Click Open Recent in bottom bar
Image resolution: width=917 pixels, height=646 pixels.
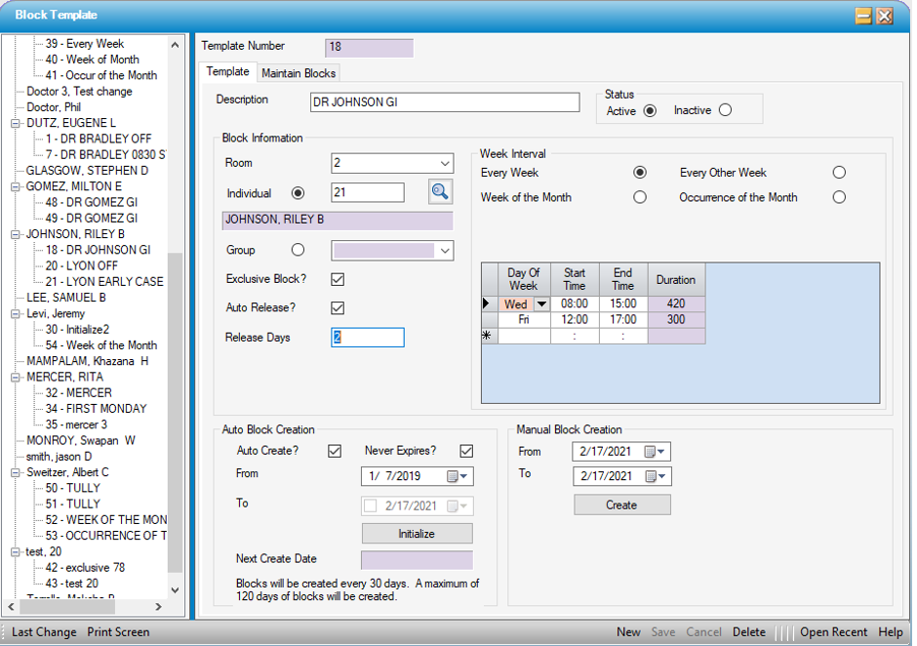(x=835, y=632)
